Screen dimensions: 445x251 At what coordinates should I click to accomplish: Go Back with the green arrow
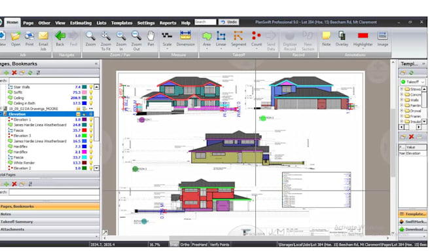[x=60, y=39]
